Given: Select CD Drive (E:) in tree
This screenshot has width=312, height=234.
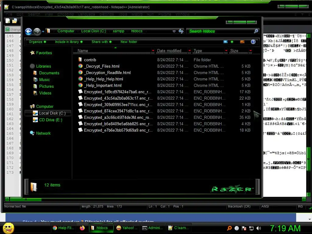Looking at the screenshot, I should pyautogui.click(x=51, y=120).
